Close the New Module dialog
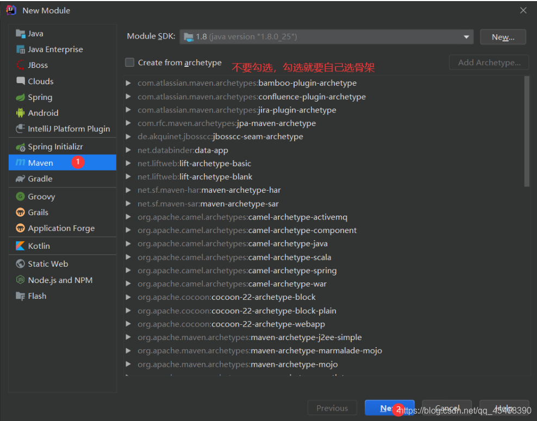The height and width of the screenshot is (421, 537). point(523,11)
